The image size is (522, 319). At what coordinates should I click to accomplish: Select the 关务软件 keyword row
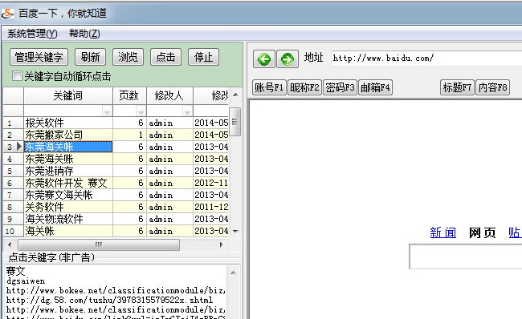coord(68,207)
